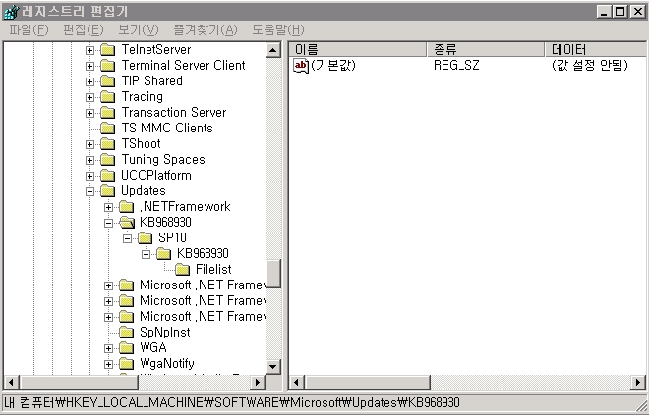Expand the Tuning Spaces key
649x415 pixels.
(89, 160)
